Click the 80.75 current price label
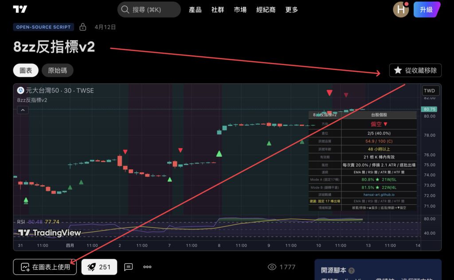 429,109
